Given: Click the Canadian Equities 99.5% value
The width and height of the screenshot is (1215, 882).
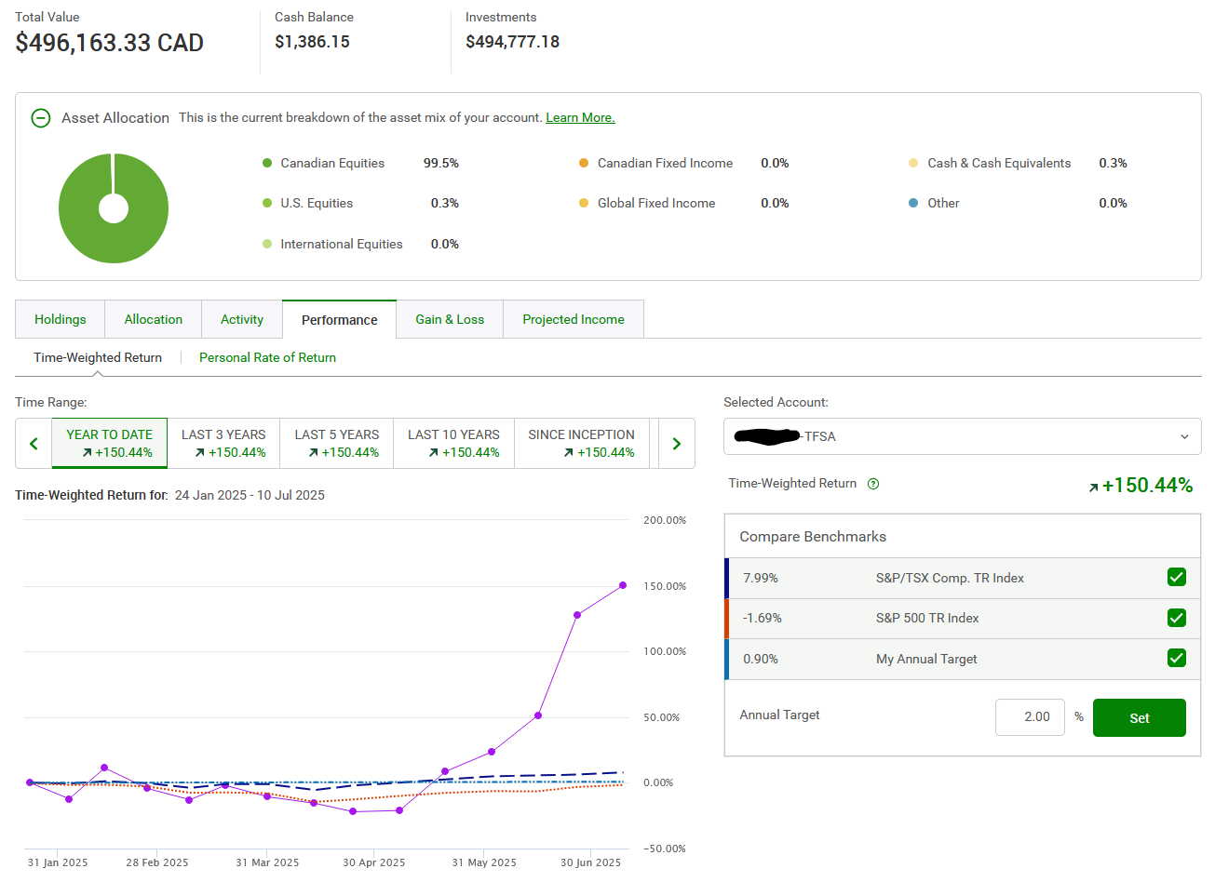Looking at the screenshot, I should tap(441, 163).
